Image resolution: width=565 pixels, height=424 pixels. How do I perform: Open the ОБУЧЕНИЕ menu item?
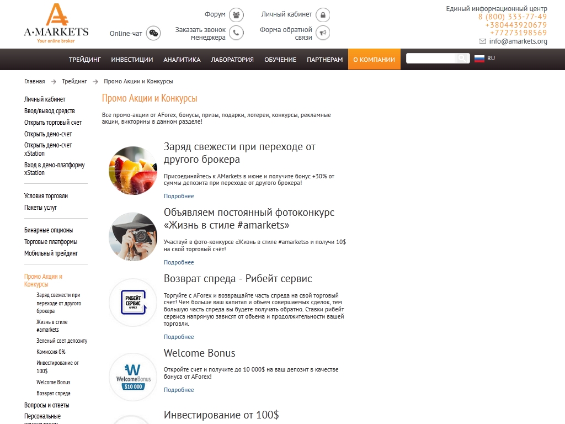coord(280,60)
